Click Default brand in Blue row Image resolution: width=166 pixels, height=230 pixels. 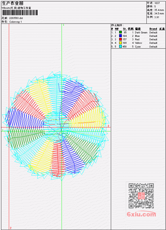pyautogui.click(x=153, y=36)
